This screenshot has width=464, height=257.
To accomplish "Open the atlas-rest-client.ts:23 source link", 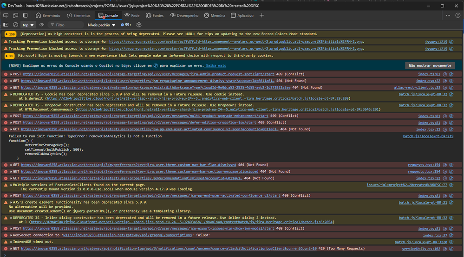I will click(417, 87).
